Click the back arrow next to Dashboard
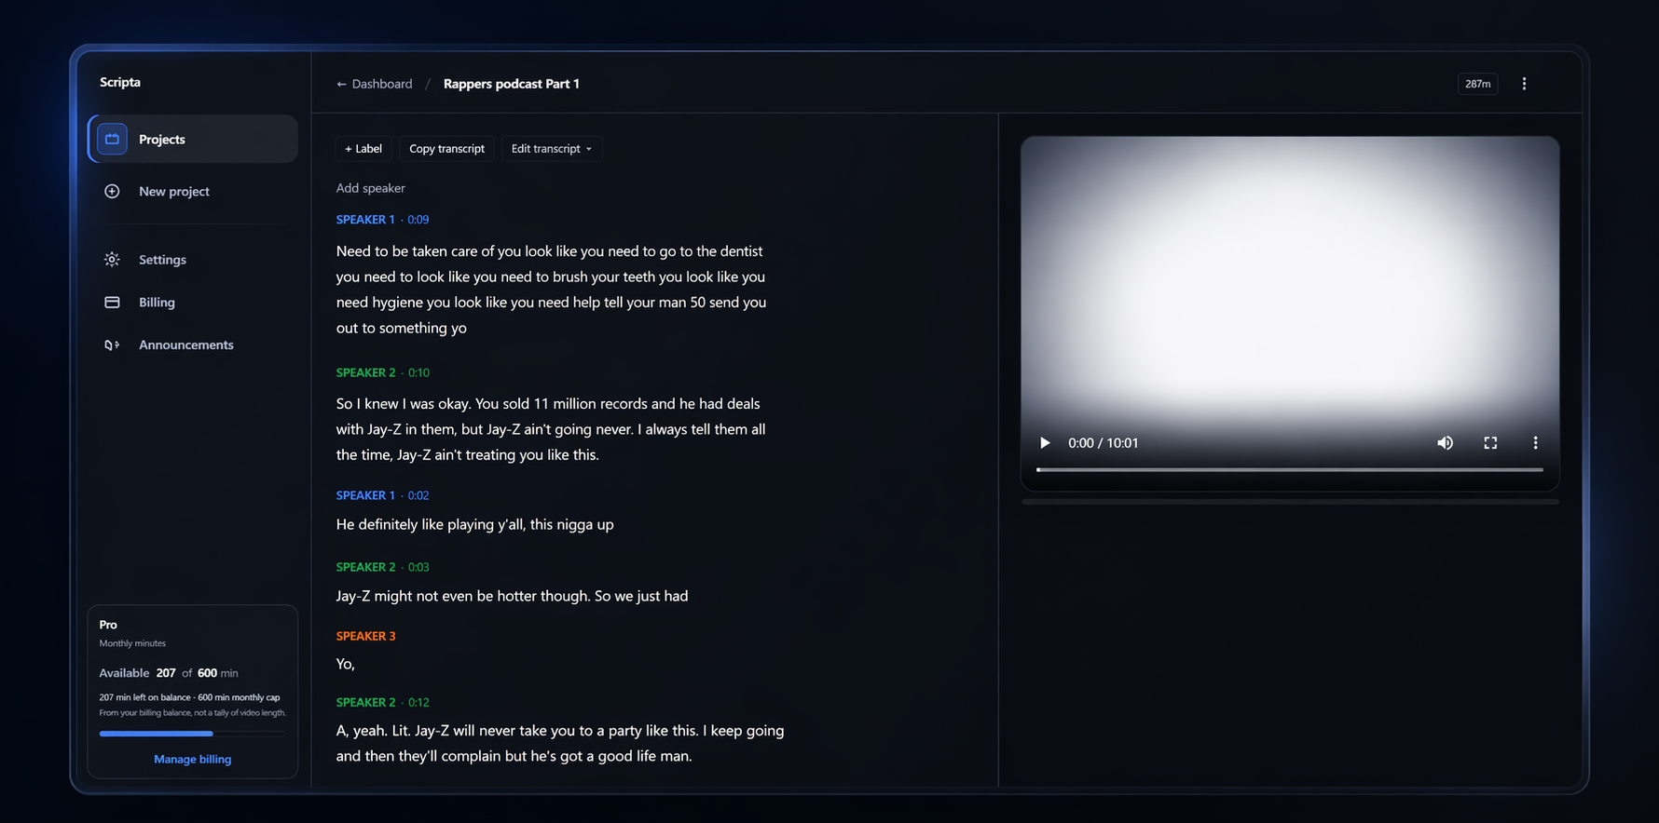This screenshot has height=823, width=1659. click(x=341, y=84)
